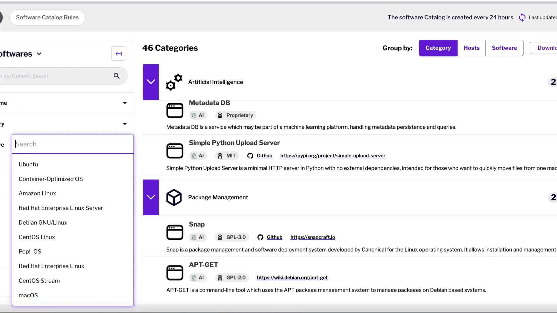Click the refresh icon next to Last updated

click(522, 17)
